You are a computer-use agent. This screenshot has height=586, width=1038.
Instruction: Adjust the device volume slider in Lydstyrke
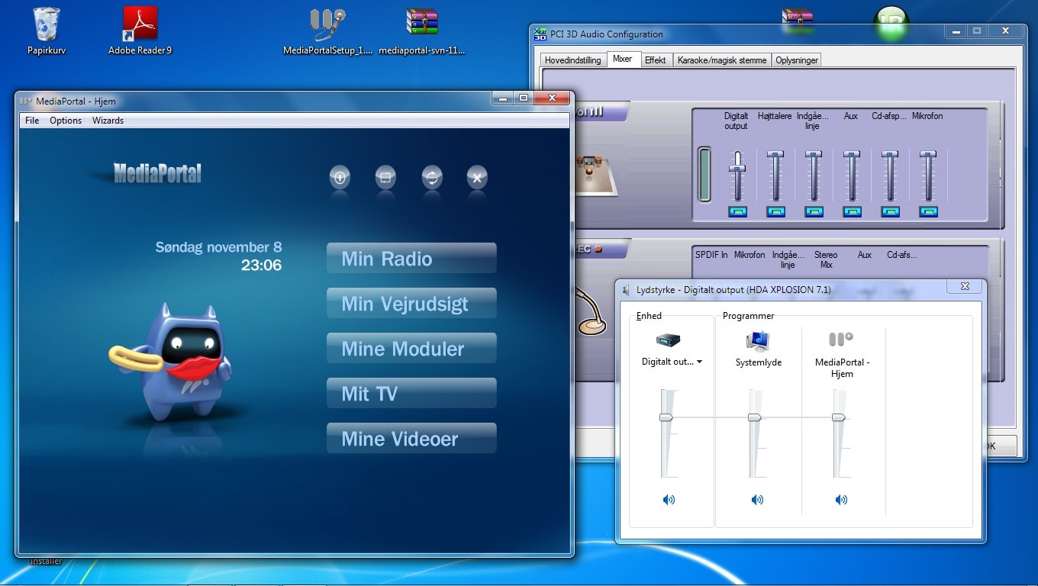(x=666, y=417)
